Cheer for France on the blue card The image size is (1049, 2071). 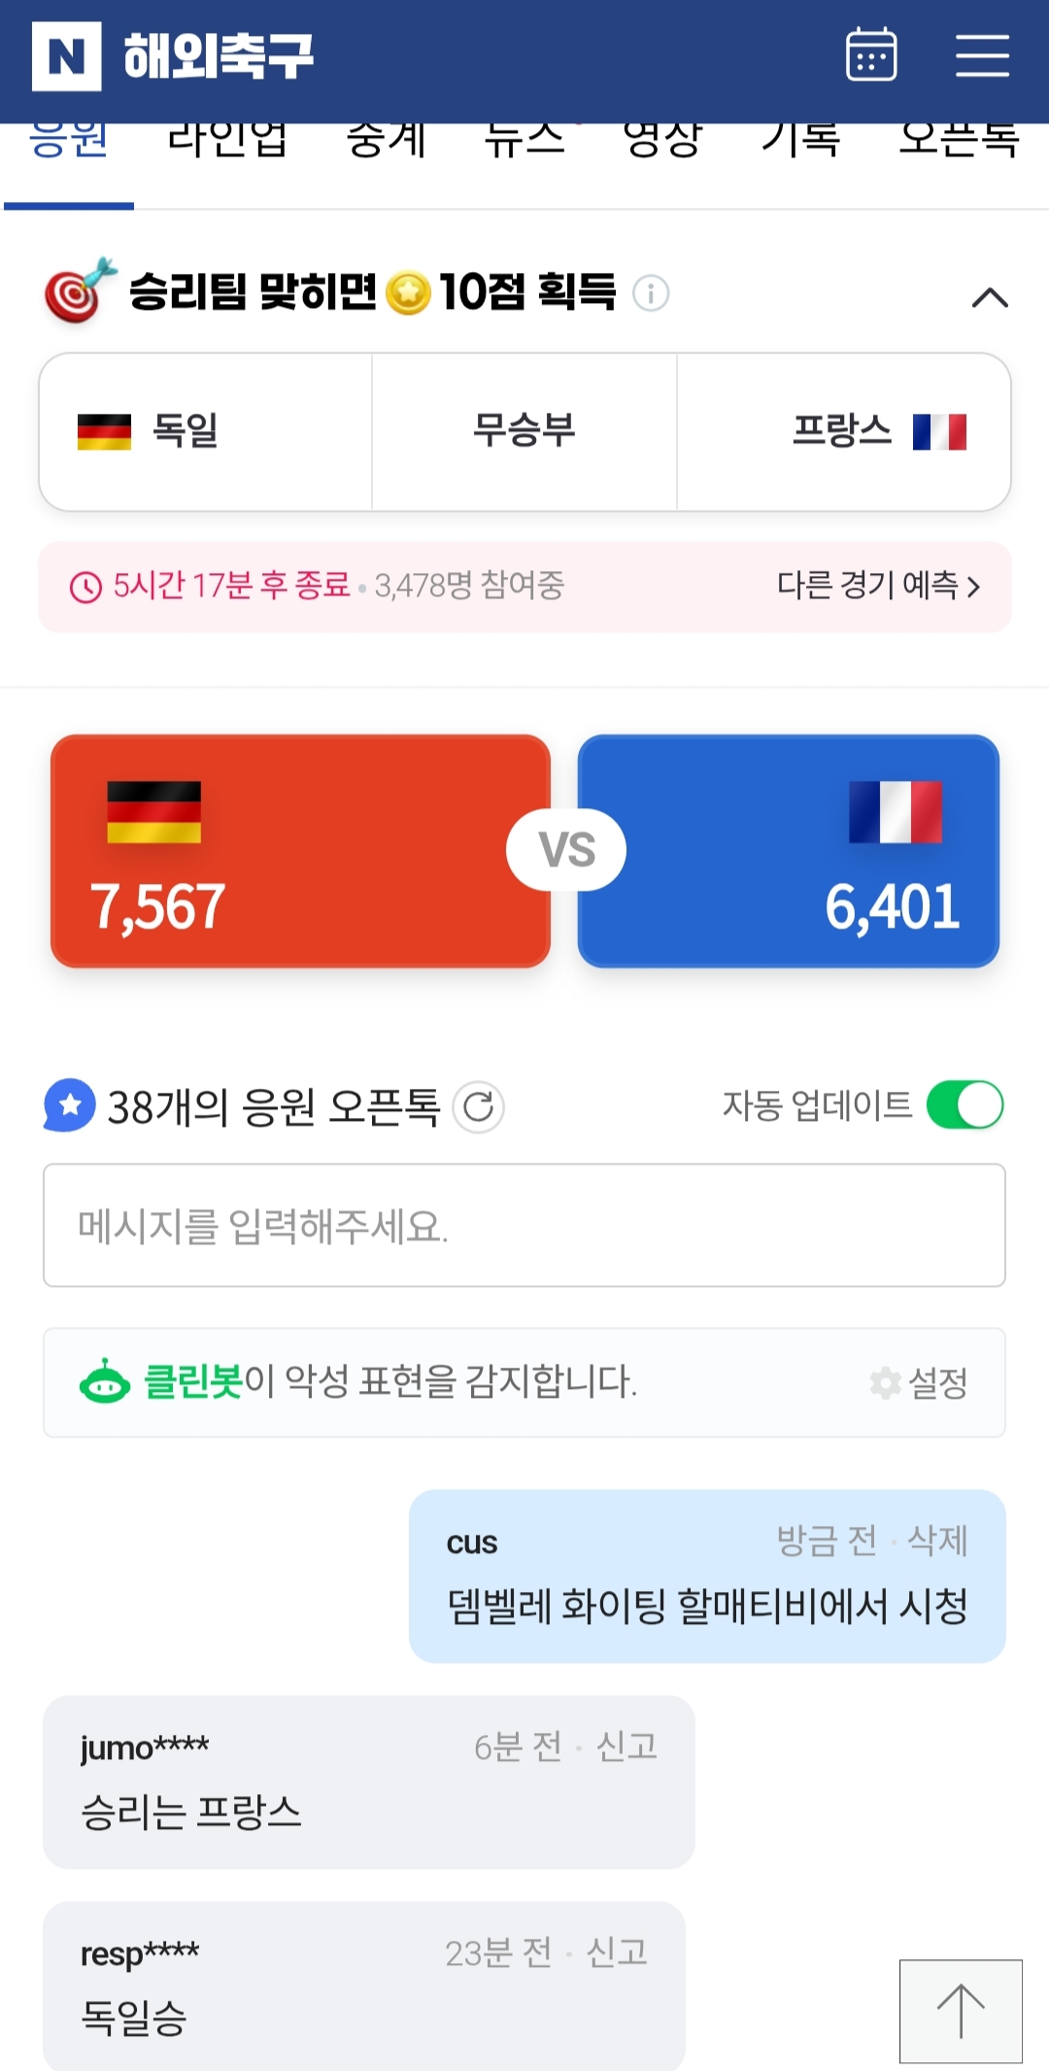point(789,851)
